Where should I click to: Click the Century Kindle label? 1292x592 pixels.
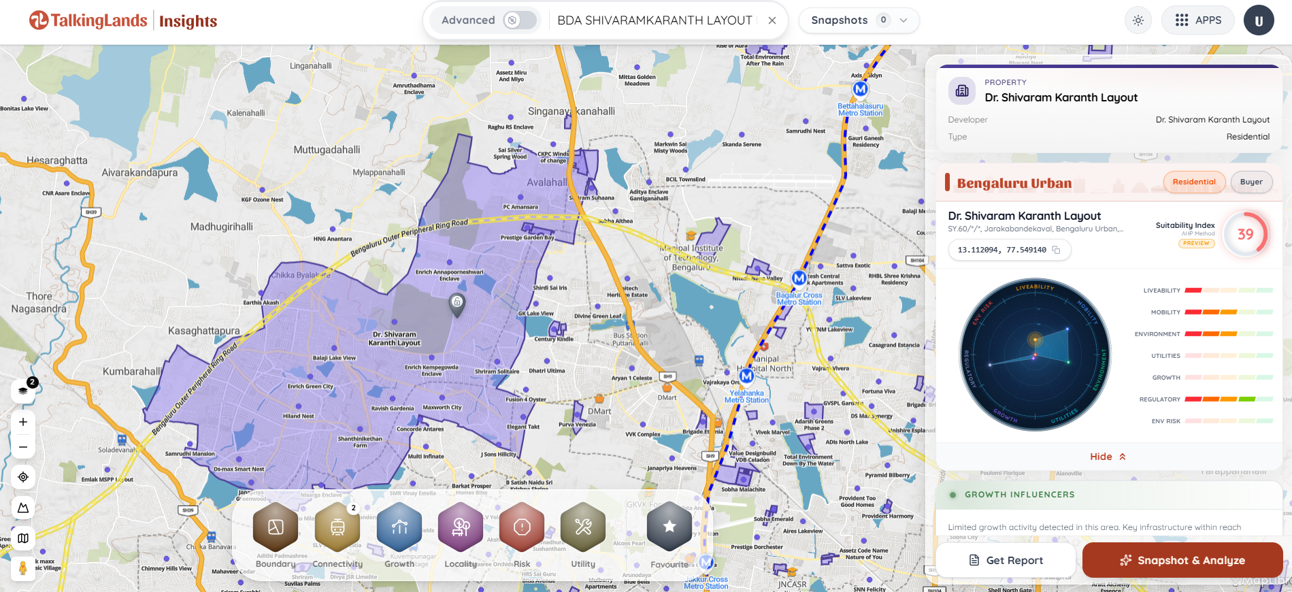tap(554, 339)
